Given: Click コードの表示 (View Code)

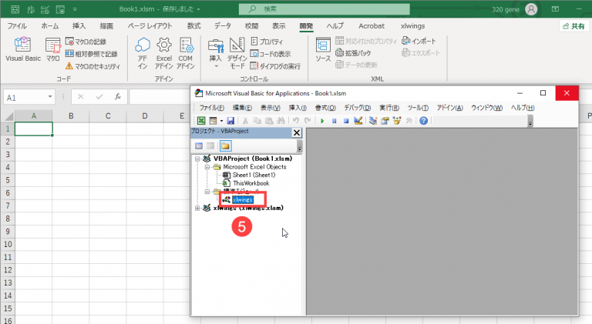Looking at the screenshot, I should coord(271,54).
